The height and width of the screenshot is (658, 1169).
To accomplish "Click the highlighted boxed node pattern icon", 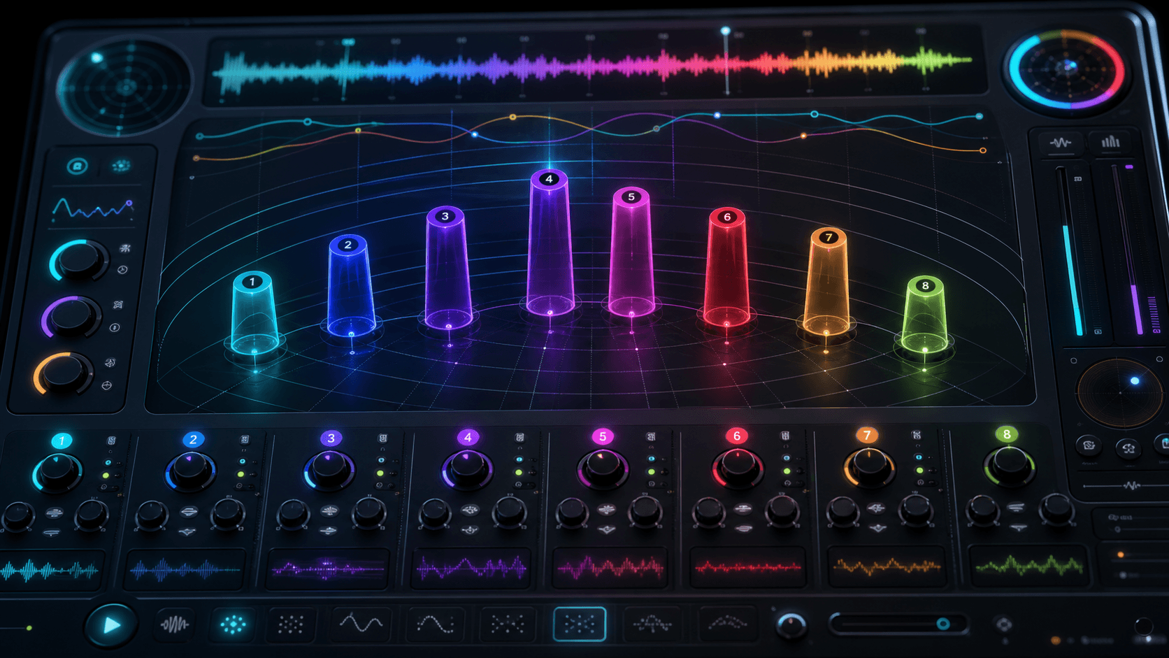I will pyautogui.click(x=580, y=624).
